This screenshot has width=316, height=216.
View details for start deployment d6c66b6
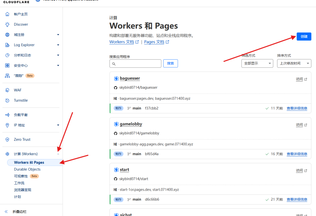(297, 199)
